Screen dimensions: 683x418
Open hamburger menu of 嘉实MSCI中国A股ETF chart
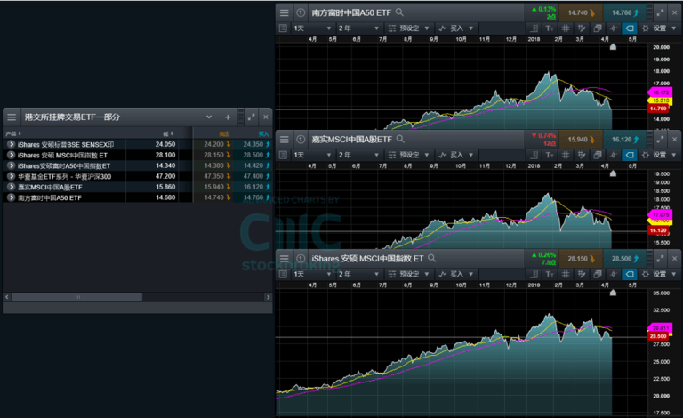pos(284,140)
